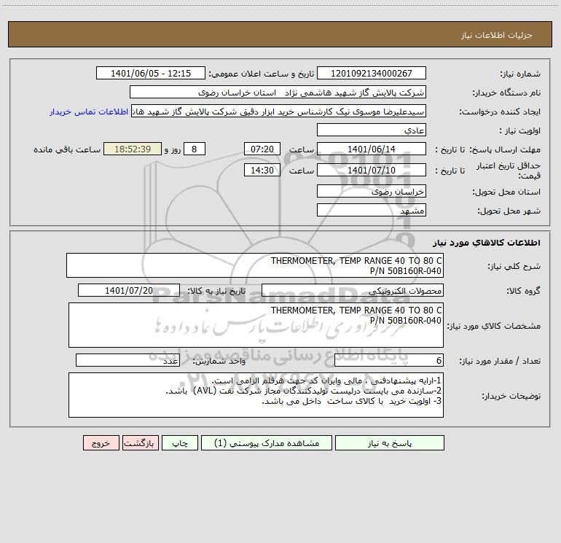Click the countdown timer 18:52:39
This screenshot has width=561, height=543.
coord(133,149)
